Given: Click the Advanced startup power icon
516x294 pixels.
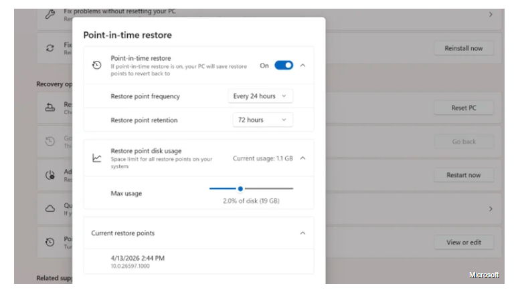Looking at the screenshot, I should pos(50,175).
